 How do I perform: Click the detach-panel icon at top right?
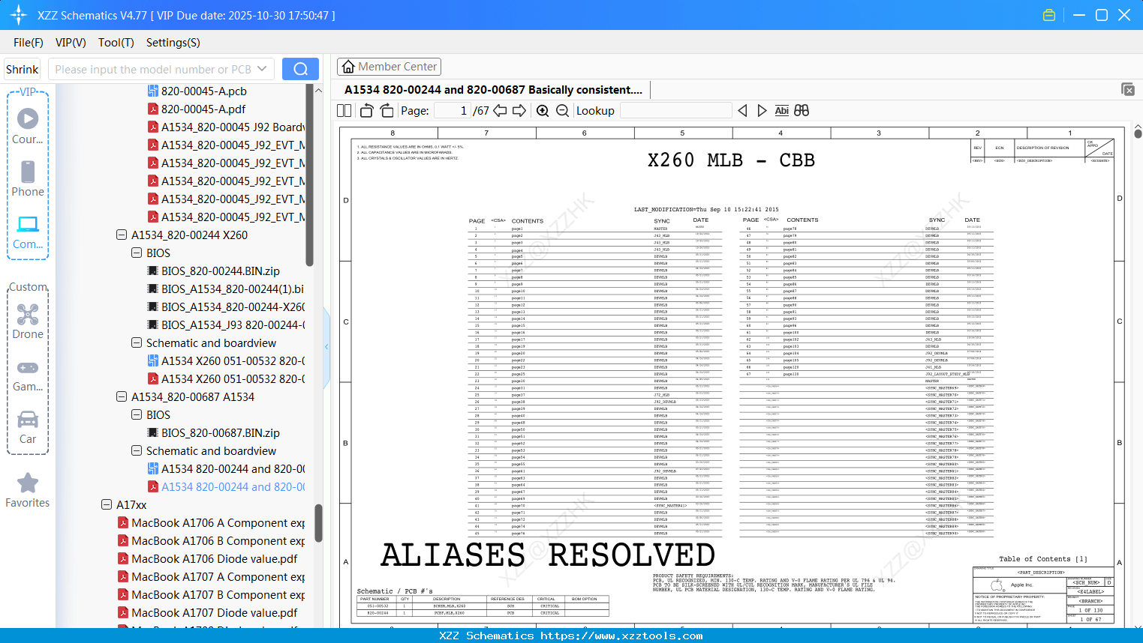point(1128,89)
